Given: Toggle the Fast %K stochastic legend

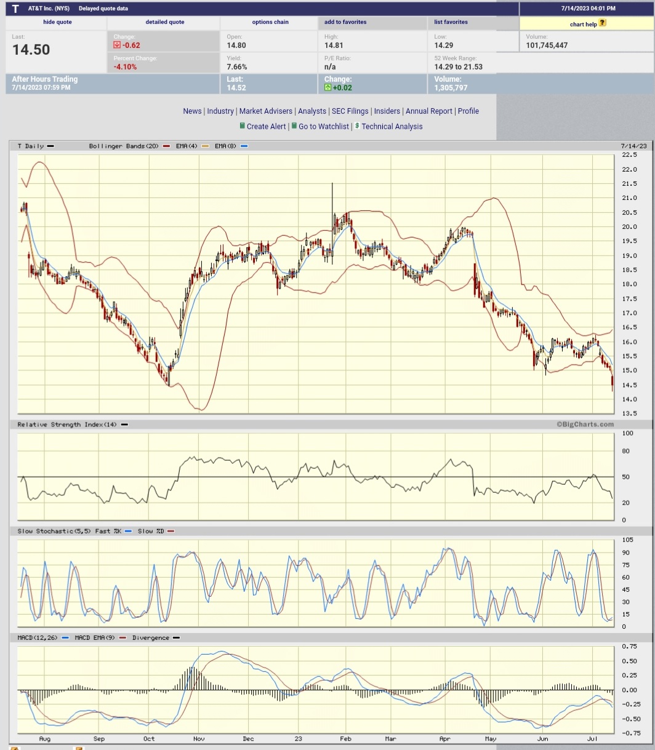Looking at the screenshot, I should coord(127,531).
